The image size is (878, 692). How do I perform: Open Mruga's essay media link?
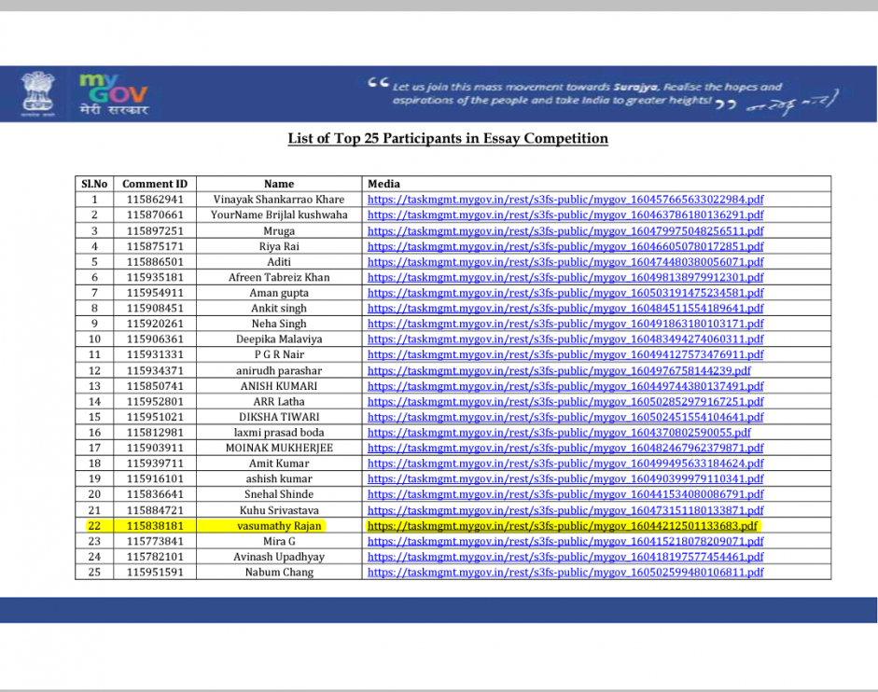pos(564,231)
